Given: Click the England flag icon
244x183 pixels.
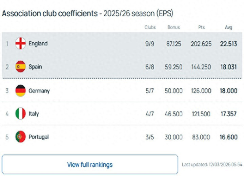Looking at the screenshot, I should click(21, 44).
